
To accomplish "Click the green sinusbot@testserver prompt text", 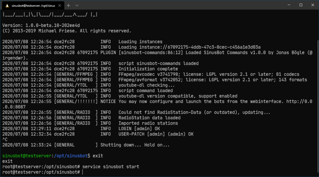I will tap(27, 156).
